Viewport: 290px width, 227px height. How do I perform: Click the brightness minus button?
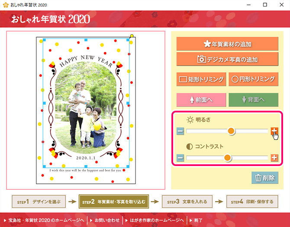click(x=180, y=131)
